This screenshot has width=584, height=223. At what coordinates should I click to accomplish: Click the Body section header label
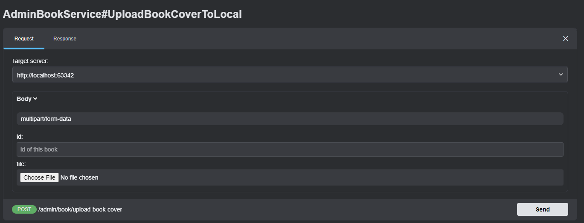[x=24, y=99]
